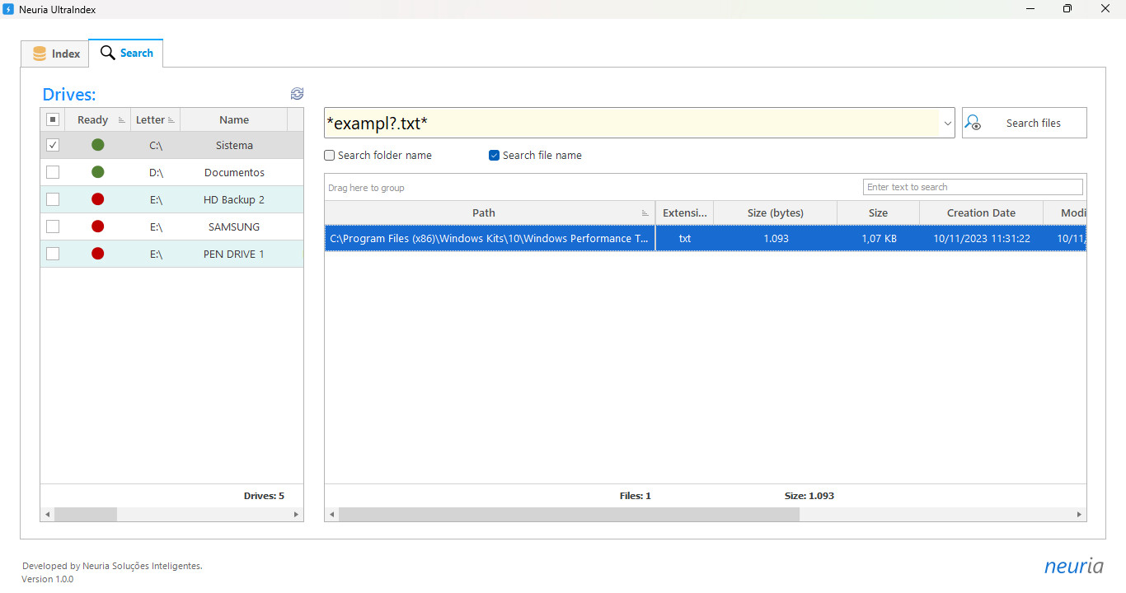Click the database icon on the Index tab
The height and width of the screenshot is (593, 1126).
tap(40, 53)
